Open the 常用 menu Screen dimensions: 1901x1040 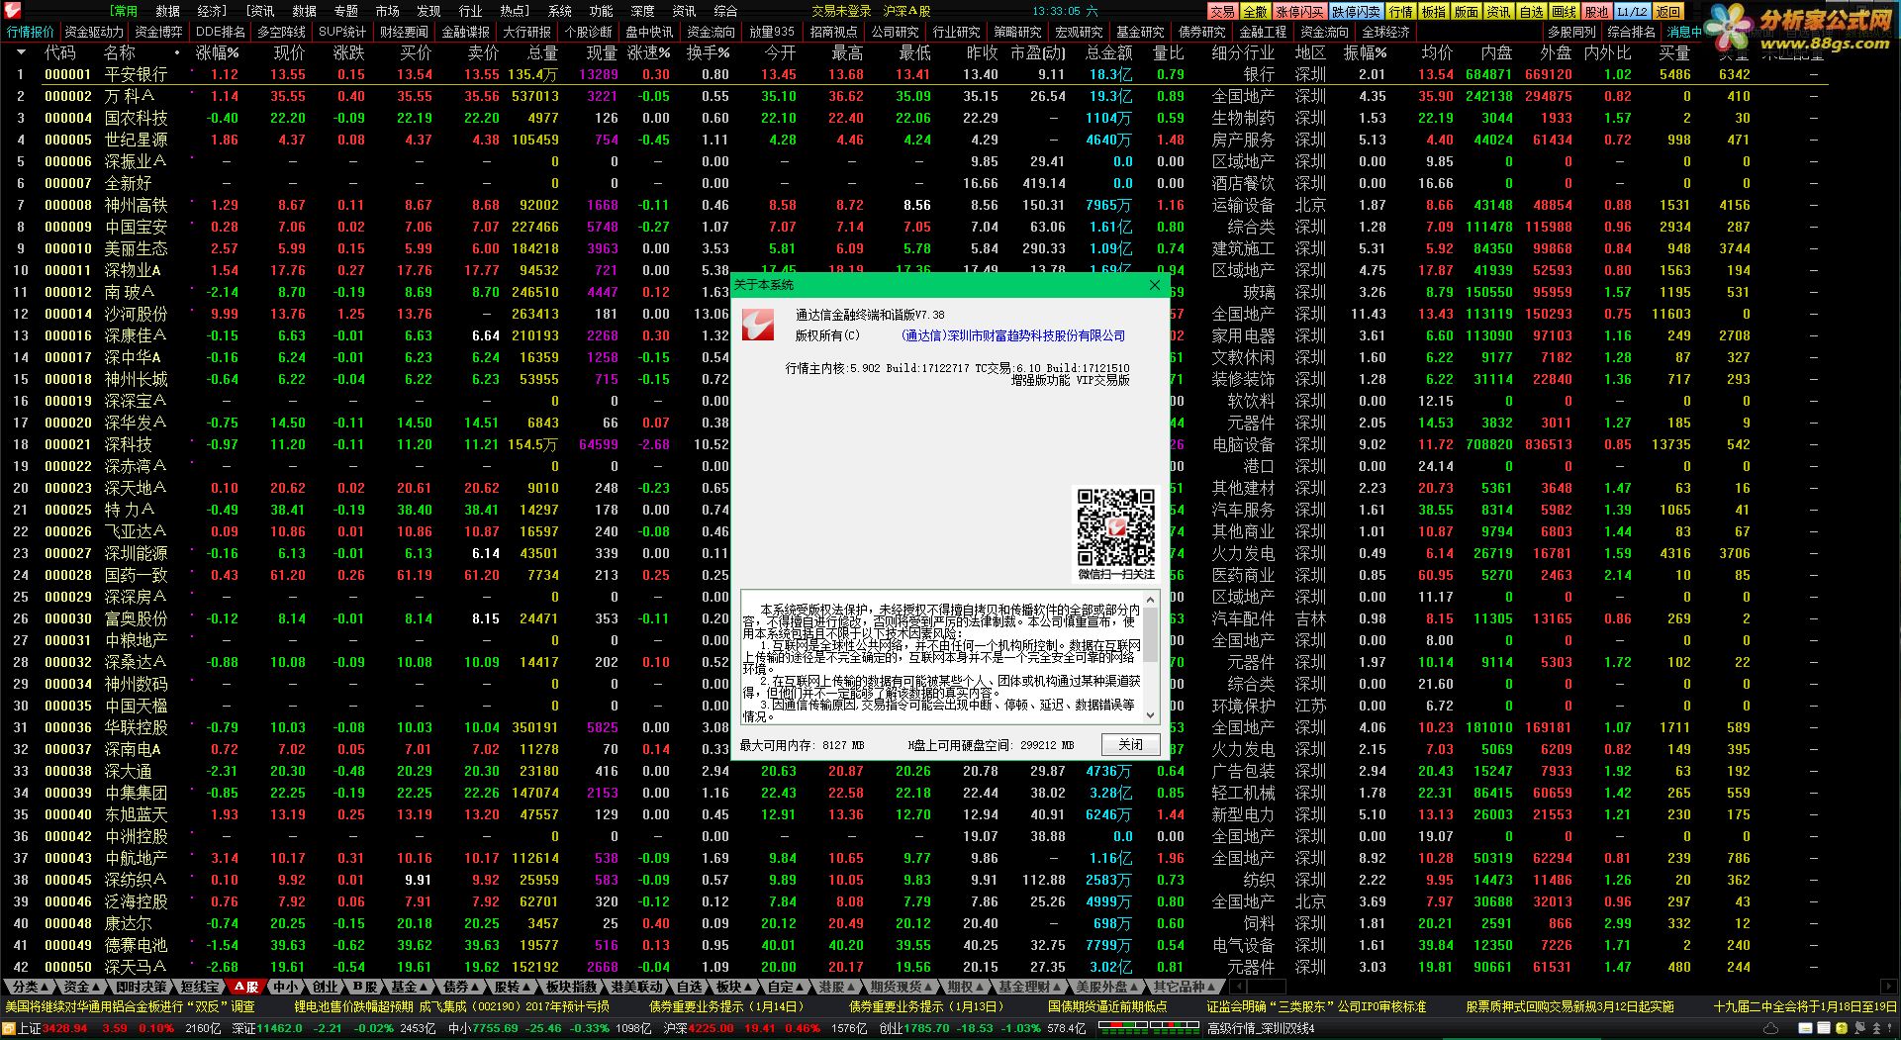click(x=124, y=11)
